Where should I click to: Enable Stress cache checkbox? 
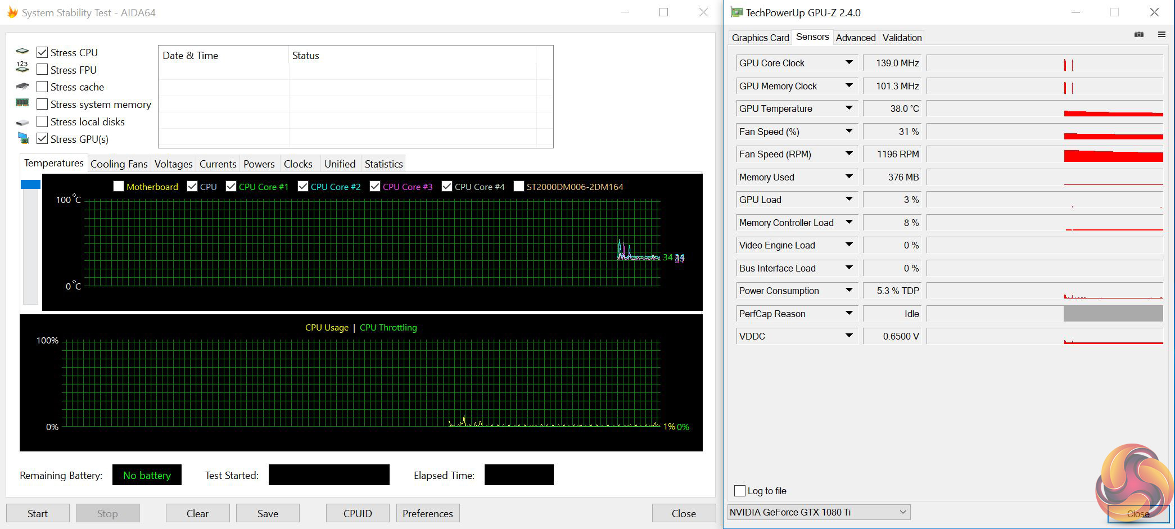coord(42,87)
